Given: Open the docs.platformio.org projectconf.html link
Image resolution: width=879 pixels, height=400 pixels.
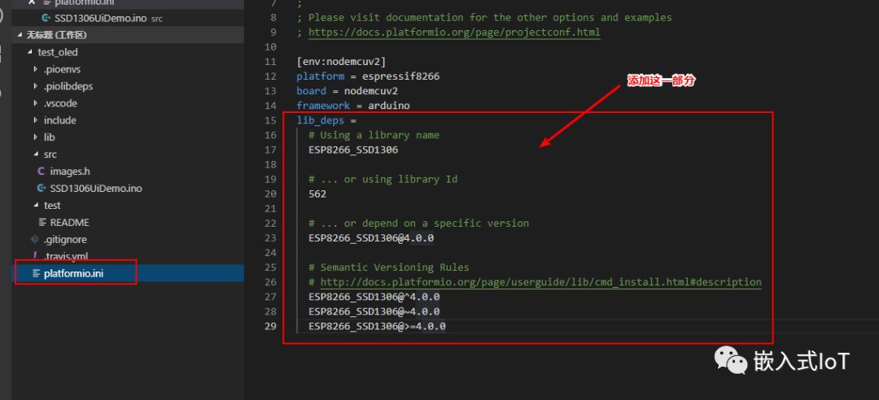Looking at the screenshot, I should 453,33.
